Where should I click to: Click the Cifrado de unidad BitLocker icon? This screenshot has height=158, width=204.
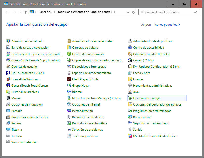130,54
